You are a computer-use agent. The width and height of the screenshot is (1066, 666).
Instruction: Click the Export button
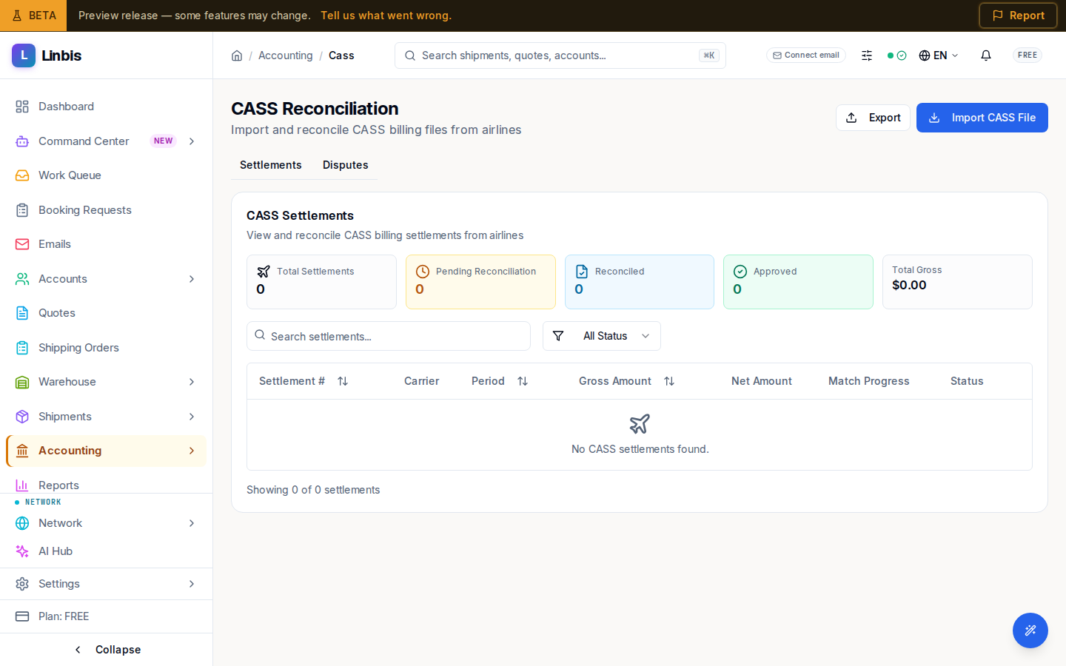coord(874,118)
